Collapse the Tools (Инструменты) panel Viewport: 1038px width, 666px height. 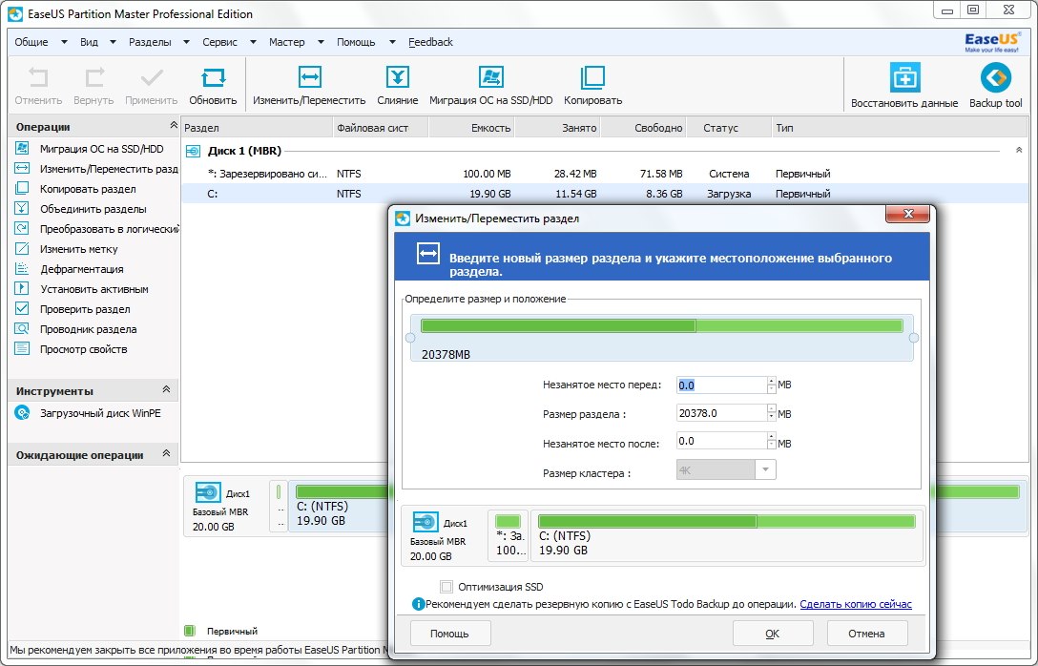(166, 390)
